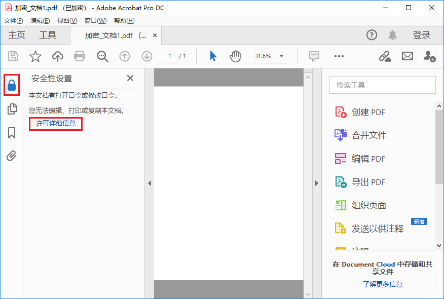The width and height of the screenshot is (444, 299).
Task: Go to previous page arrow
Action: 125,56
